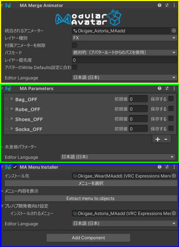Image resolution: width=179 pixels, height=247 pixels.
Task: Grab the Robe_OFF row reorder handle
Action: click(7, 109)
